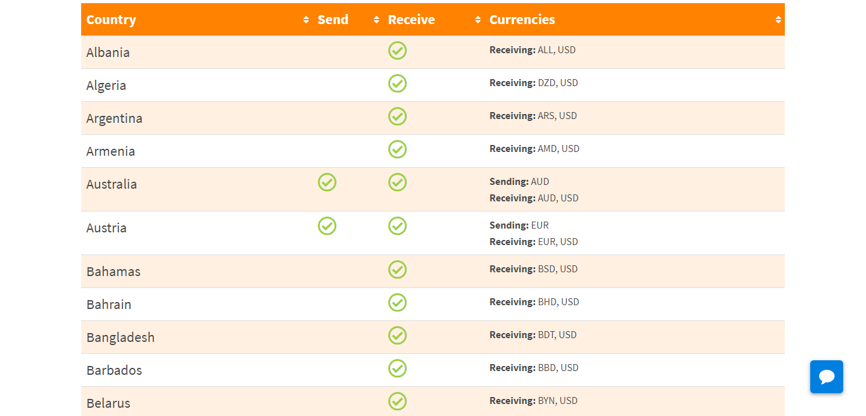Click 'Sending: AUD' currency text
This screenshot has height=416, width=866.
(x=519, y=182)
